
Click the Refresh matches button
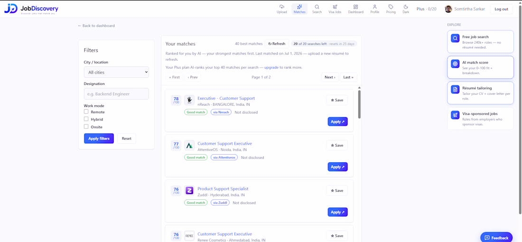click(277, 44)
